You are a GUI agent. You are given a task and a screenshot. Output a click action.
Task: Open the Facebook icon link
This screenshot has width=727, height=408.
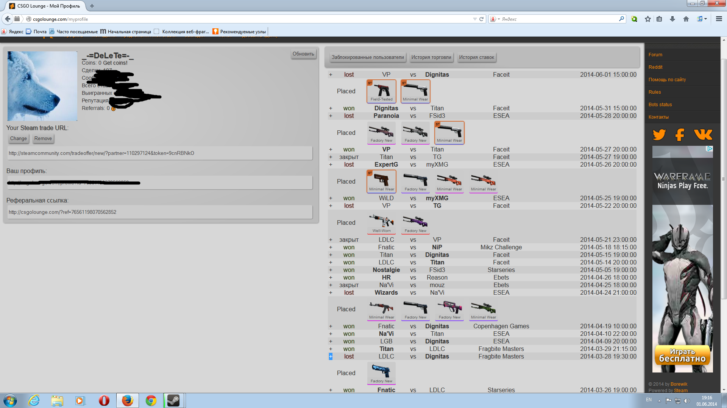pyautogui.click(x=680, y=135)
